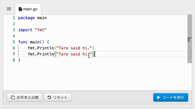
Task: Click line number 1 in the gutter
Action: click(14, 18)
